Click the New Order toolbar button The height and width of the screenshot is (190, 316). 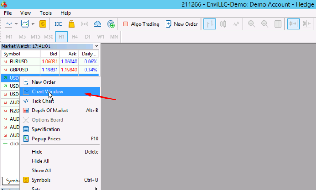tap(182, 24)
